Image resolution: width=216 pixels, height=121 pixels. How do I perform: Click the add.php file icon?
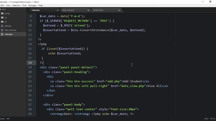tap(2, 26)
